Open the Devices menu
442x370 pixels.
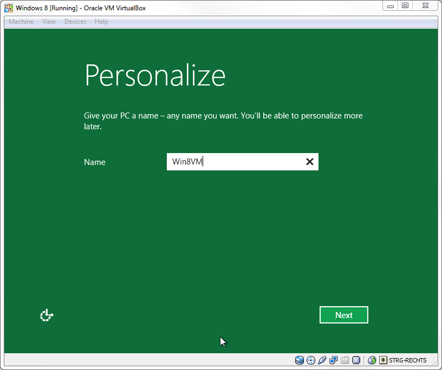(x=75, y=22)
